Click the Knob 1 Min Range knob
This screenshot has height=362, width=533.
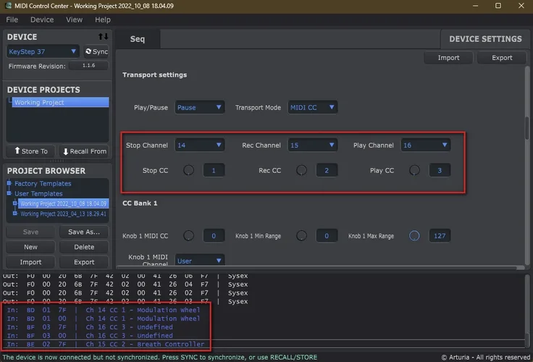click(x=301, y=235)
